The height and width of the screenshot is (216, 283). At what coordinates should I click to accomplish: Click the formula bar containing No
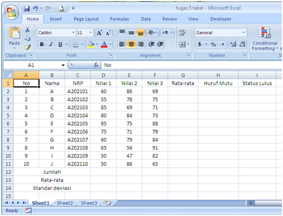191,65
